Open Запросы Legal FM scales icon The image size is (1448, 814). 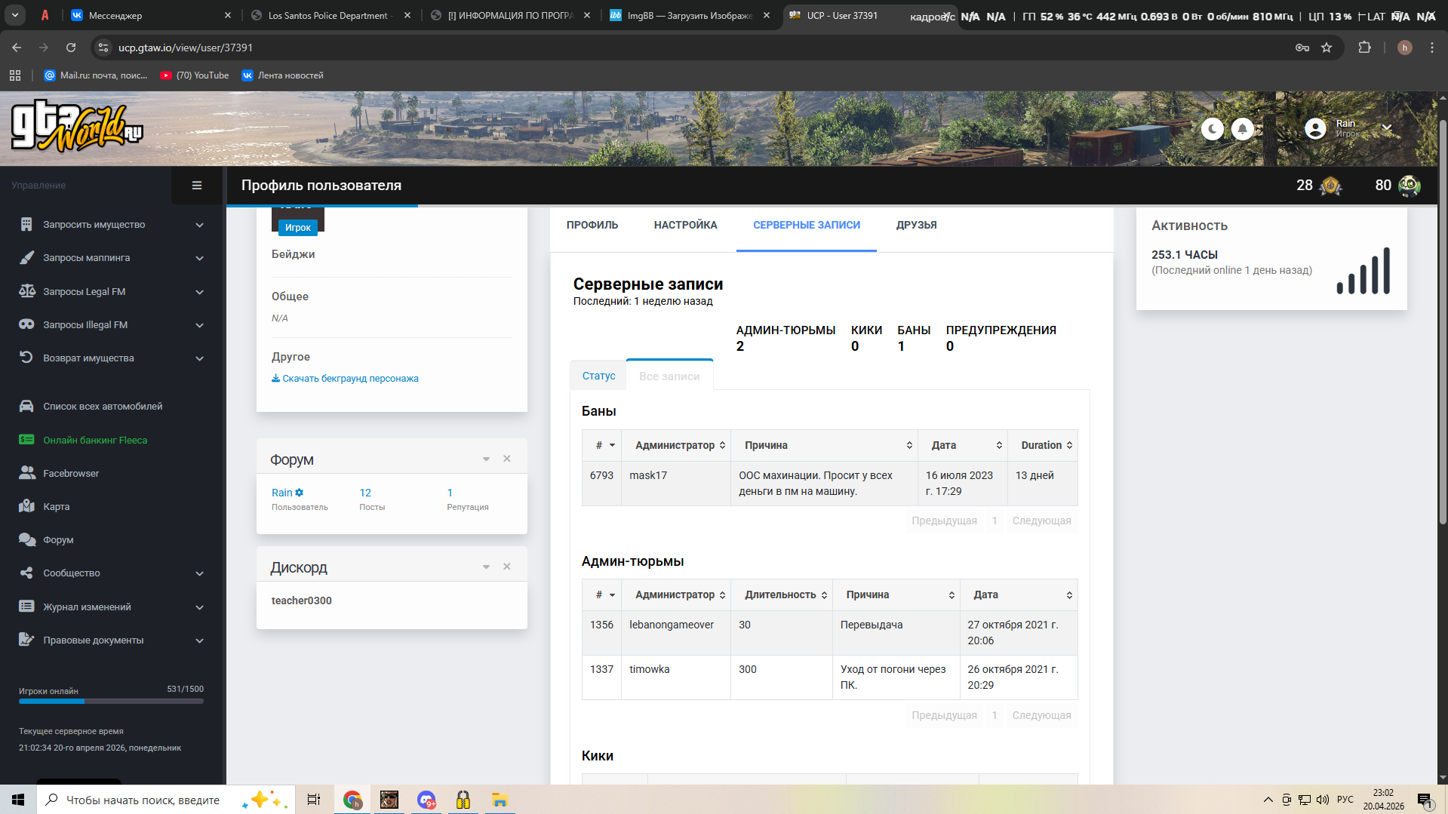[x=26, y=291]
